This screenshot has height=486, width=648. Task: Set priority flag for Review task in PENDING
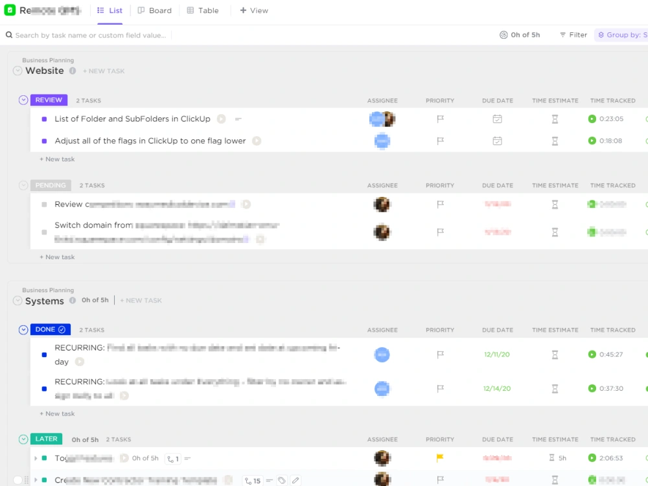(x=440, y=204)
